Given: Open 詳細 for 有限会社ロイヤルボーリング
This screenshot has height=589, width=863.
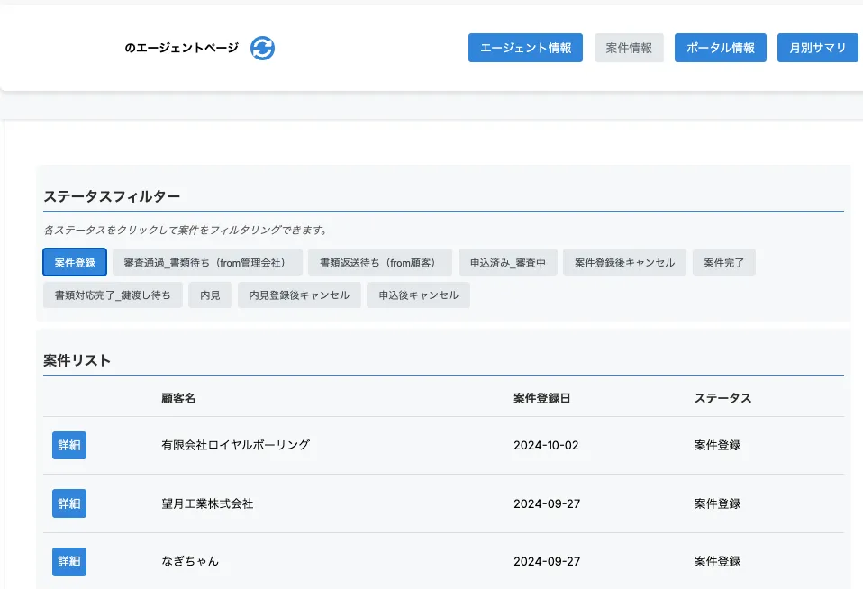Looking at the screenshot, I should click(x=69, y=445).
